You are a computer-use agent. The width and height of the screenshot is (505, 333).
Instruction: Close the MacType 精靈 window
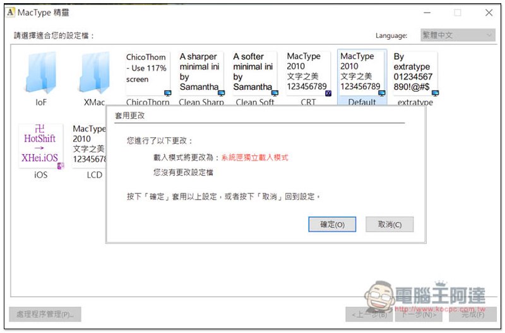(489, 13)
